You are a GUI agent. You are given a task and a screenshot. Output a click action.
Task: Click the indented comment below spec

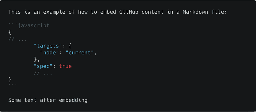(43, 73)
